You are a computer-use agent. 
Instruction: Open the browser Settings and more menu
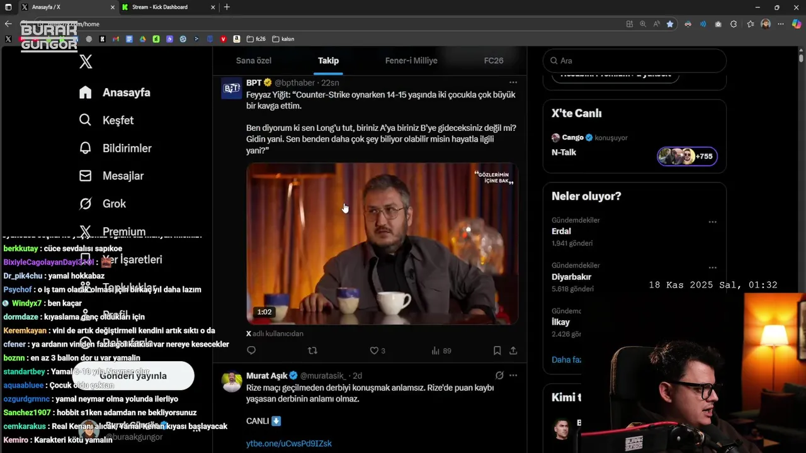(x=781, y=24)
